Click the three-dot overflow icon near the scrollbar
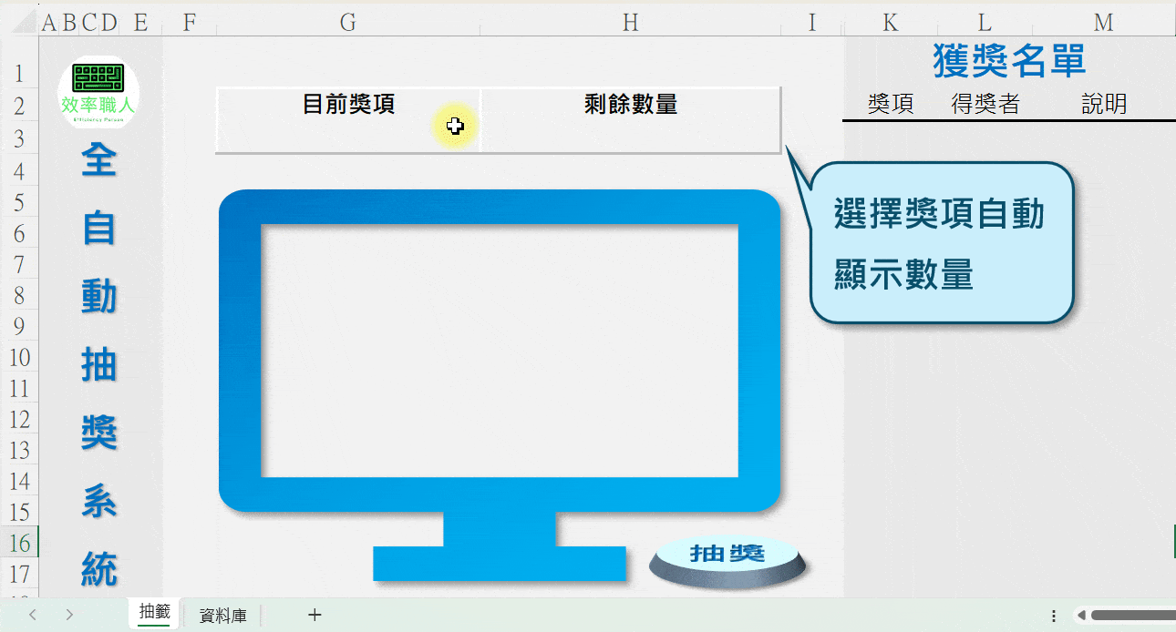 pos(1054,616)
